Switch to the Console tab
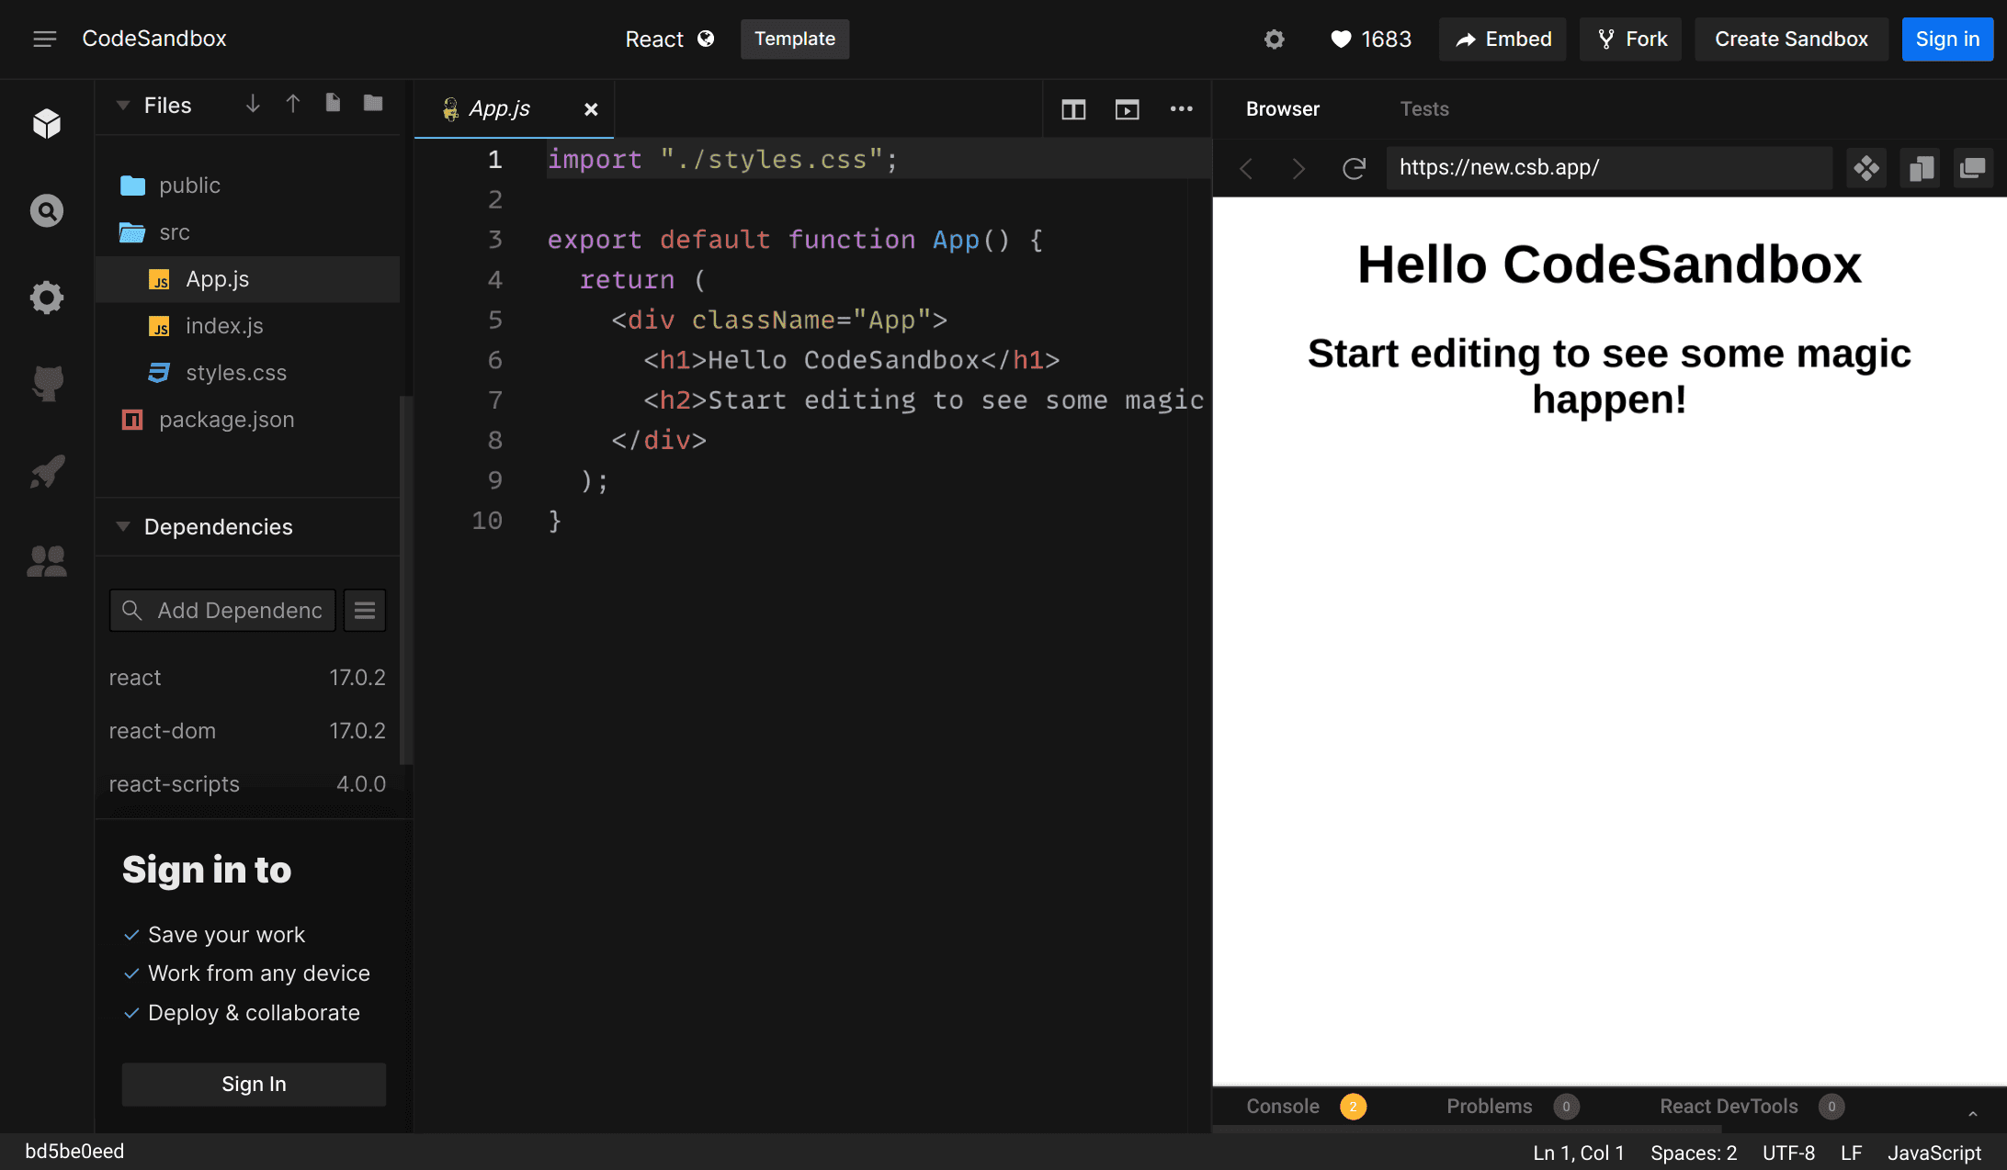The height and width of the screenshot is (1170, 2007). click(x=1282, y=1106)
